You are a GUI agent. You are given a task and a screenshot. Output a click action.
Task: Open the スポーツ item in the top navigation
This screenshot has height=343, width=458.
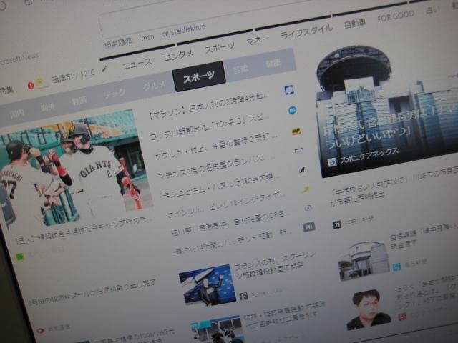[x=220, y=47]
